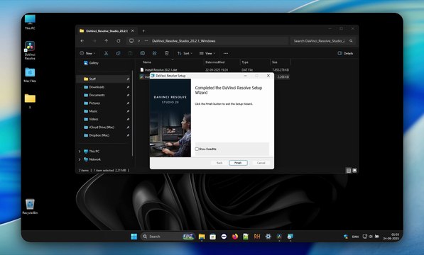This screenshot has height=255, width=424.
Task: Open Firefox from the taskbar
Action: tap(234, 237)
